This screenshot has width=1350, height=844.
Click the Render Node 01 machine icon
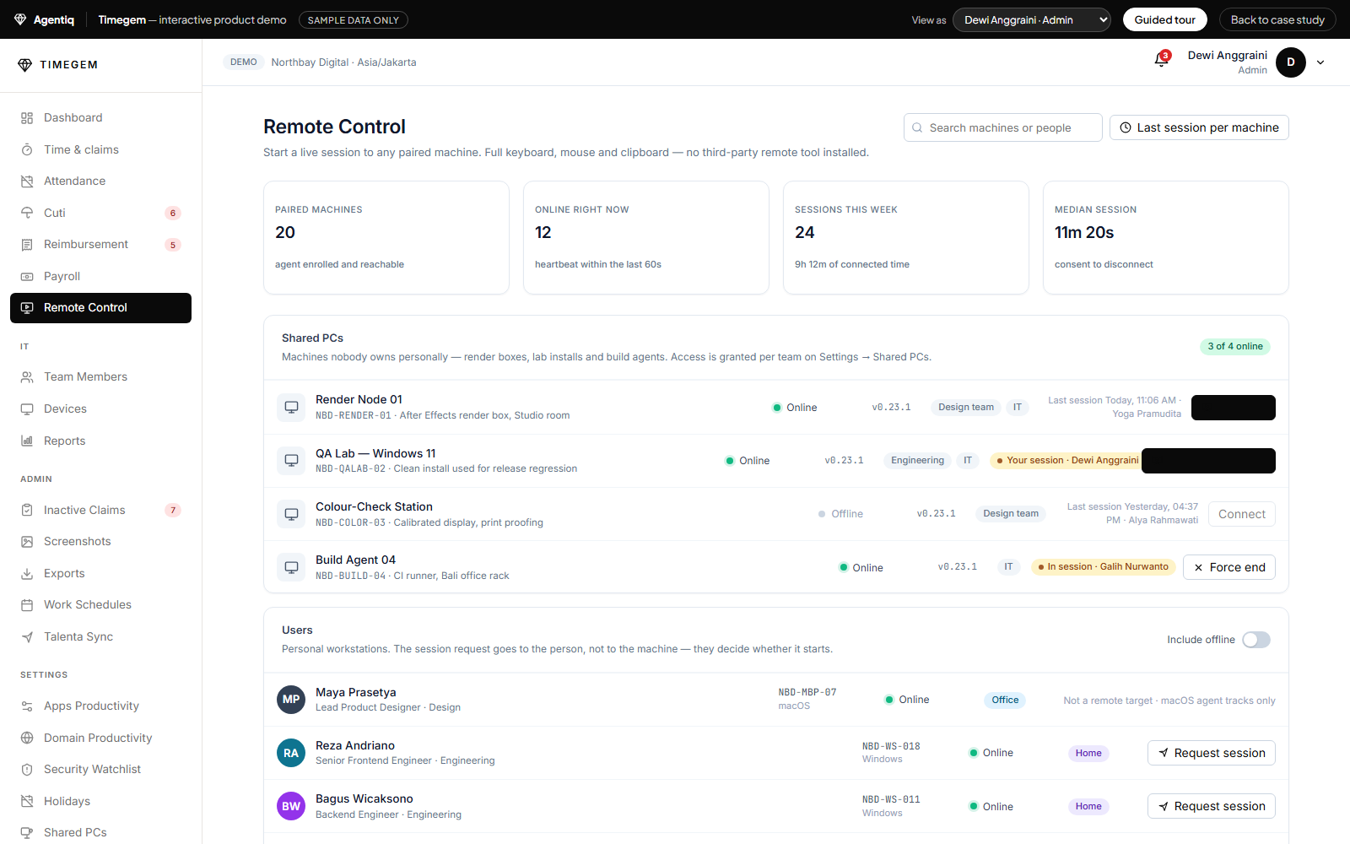coord(291,407)
